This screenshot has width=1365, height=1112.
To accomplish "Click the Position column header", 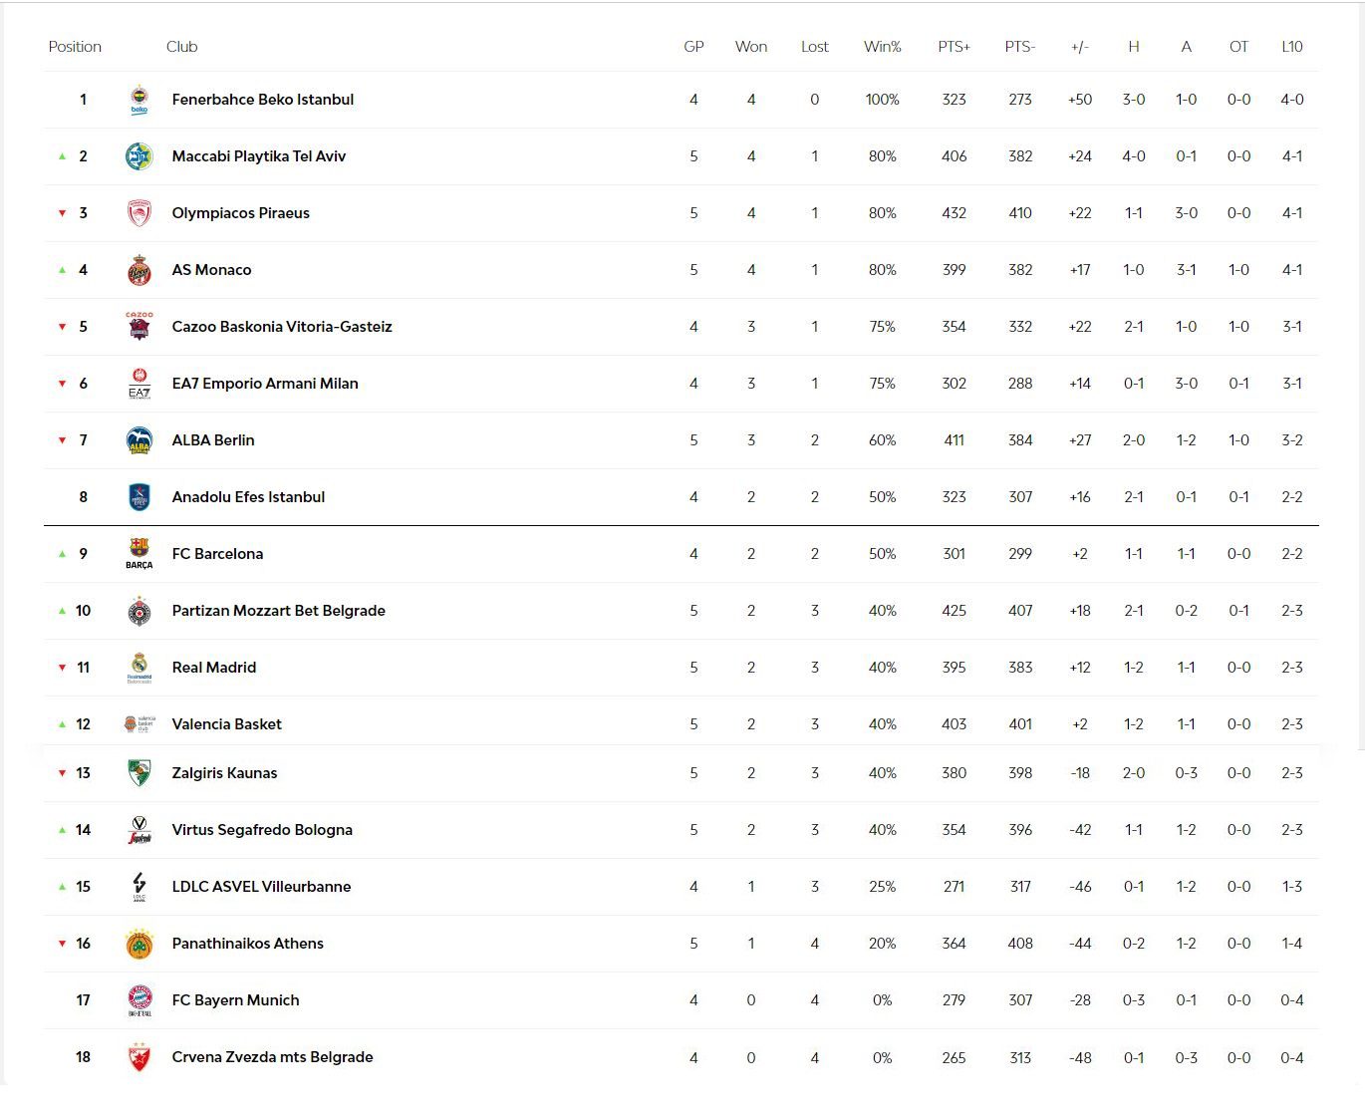I will point(75,47).
